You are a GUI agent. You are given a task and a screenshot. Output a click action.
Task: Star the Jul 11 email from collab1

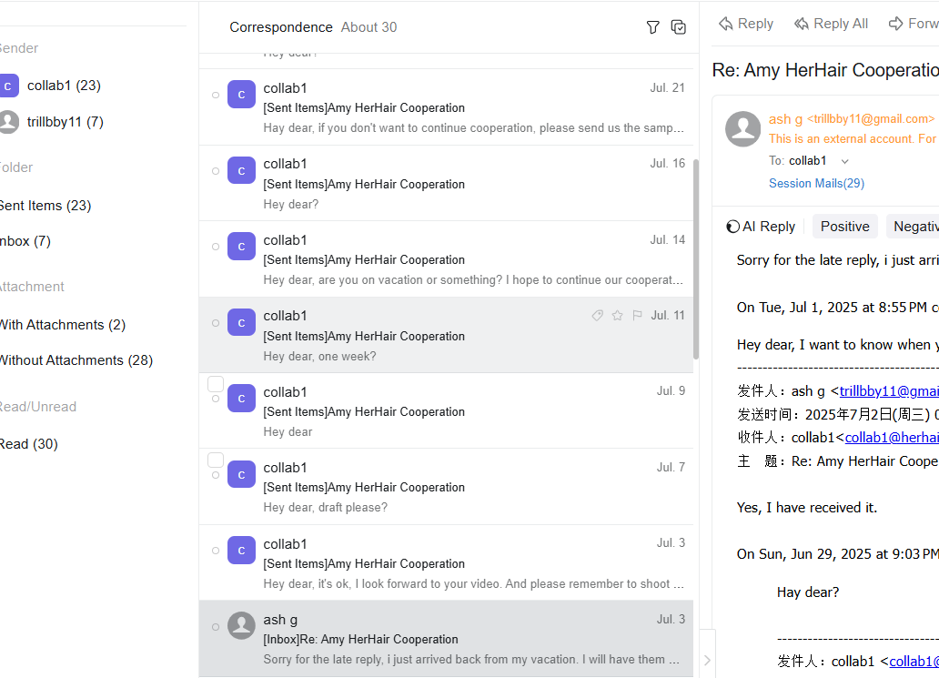pyautogui.click(x=617, y=315)
